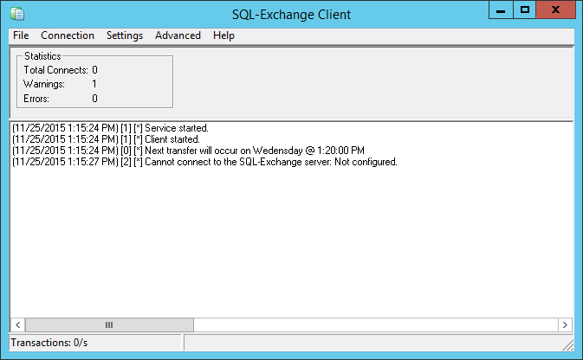Click the Errors statistic label
Viewport: 583px width, 360px height.
[36, 99]
